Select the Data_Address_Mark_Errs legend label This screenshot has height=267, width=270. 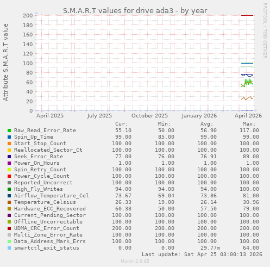pos(50,241)
